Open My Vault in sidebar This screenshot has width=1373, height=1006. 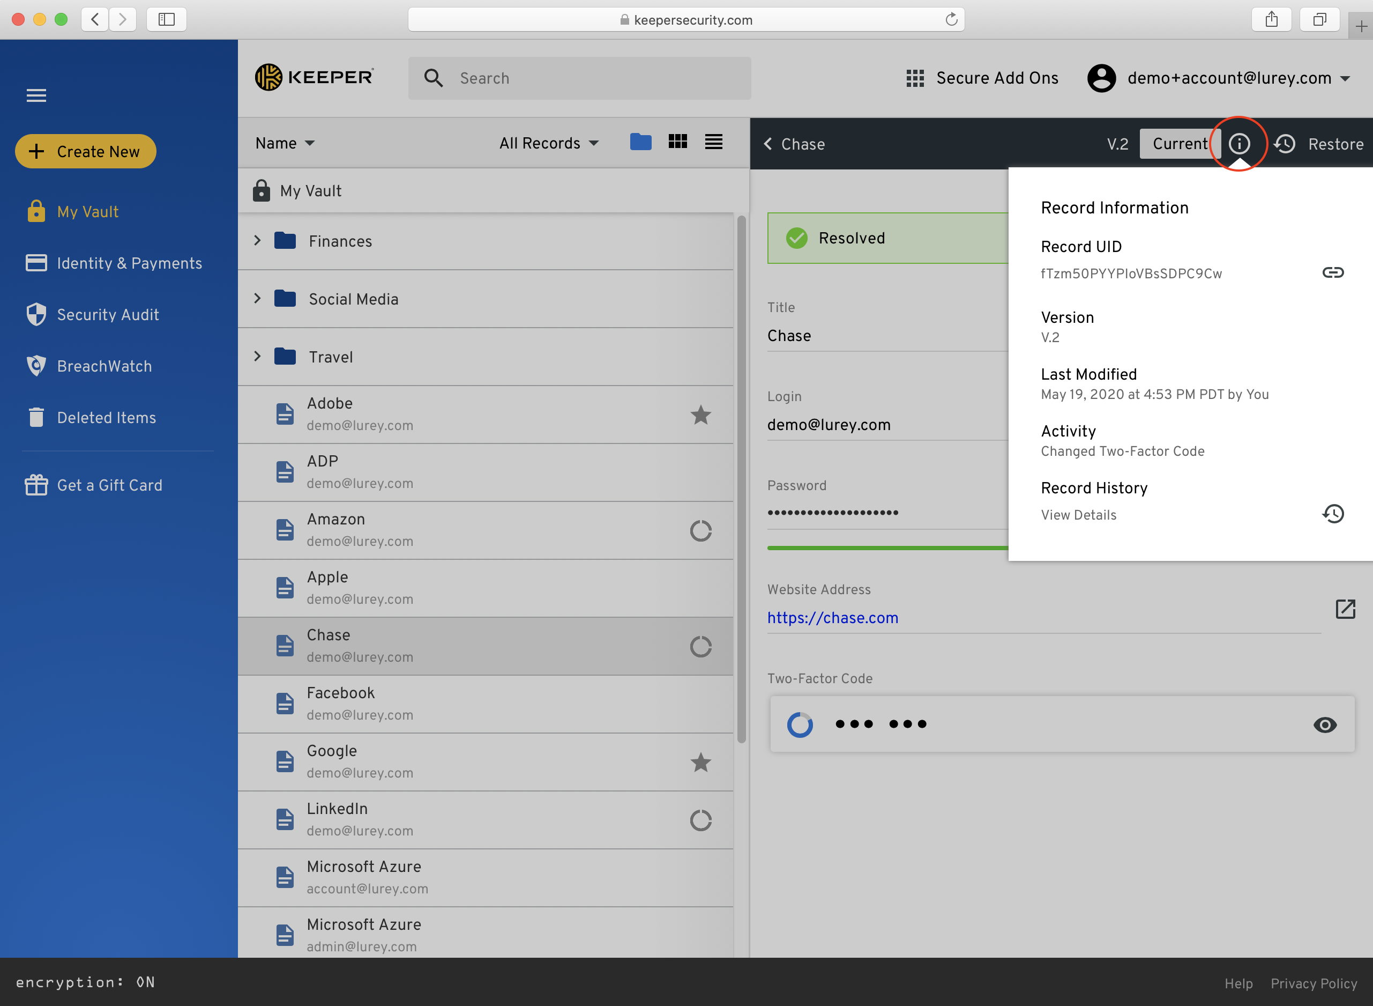(72, 211)
